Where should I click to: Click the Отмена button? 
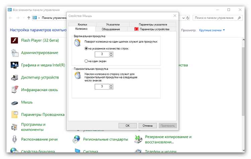pyautogui.click(x=148, y=126)
